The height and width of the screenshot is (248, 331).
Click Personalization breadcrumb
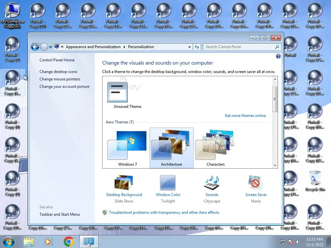click(x=141, y=47)
